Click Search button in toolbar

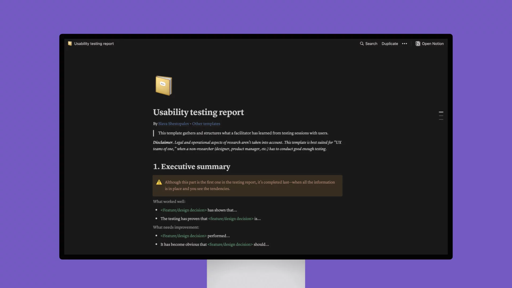pos(369,43)
